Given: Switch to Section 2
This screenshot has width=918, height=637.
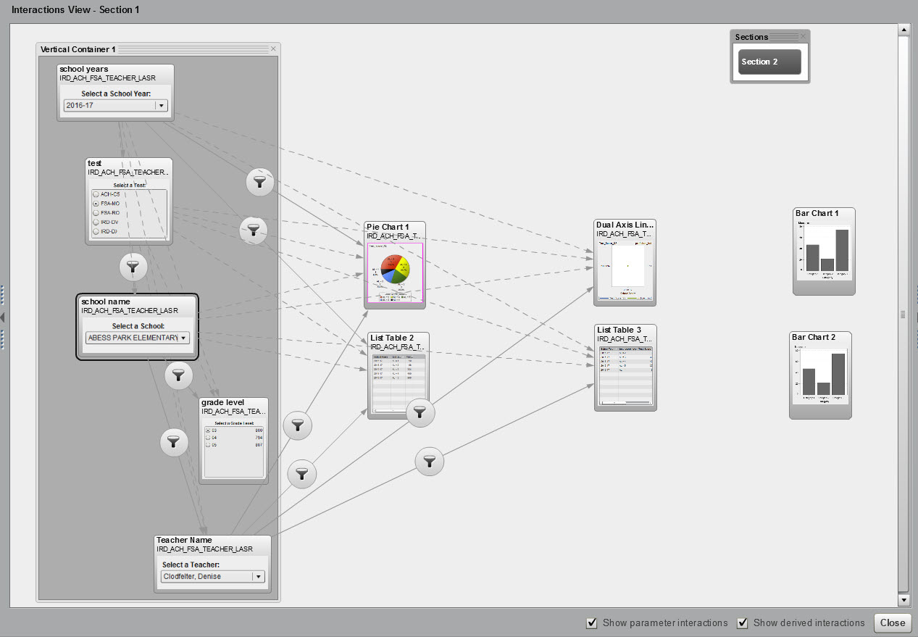Looking at the screenshot, I should [769, 62].
